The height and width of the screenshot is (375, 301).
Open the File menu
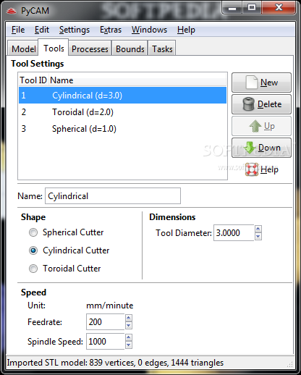[x=18, y=30]
